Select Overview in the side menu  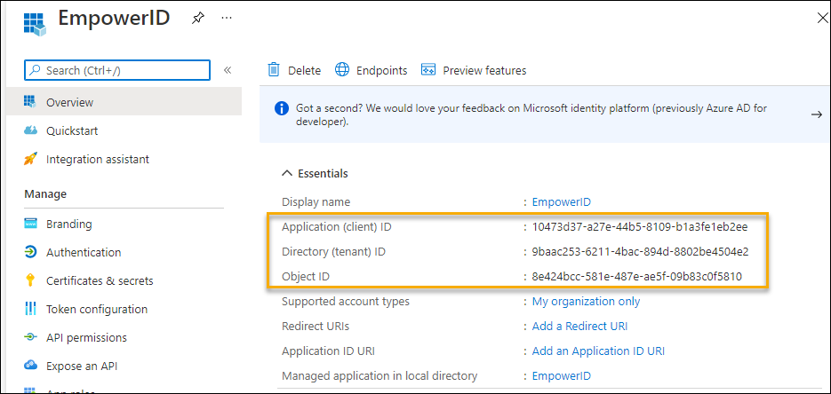(69, 102)
